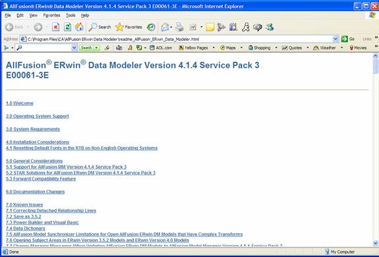Viewport: 379px width, 257px height.
Task: Click the Weather toolbar button
Action: [324, 48]
